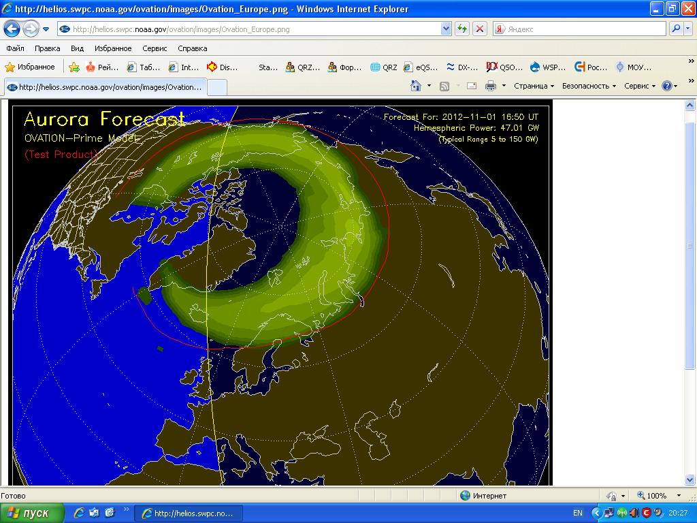Open the recent pages dropdown beside Forward

[x=46, y=29]
